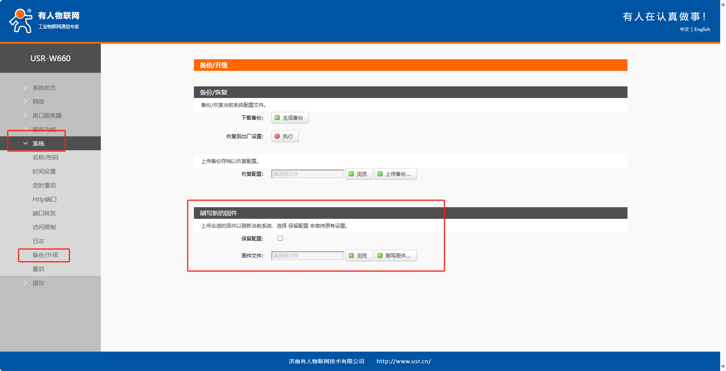Screen dimensions: 726x371
Task: Open the Scheduled Reboot (定时重启) page
Action: pos(44,185)
